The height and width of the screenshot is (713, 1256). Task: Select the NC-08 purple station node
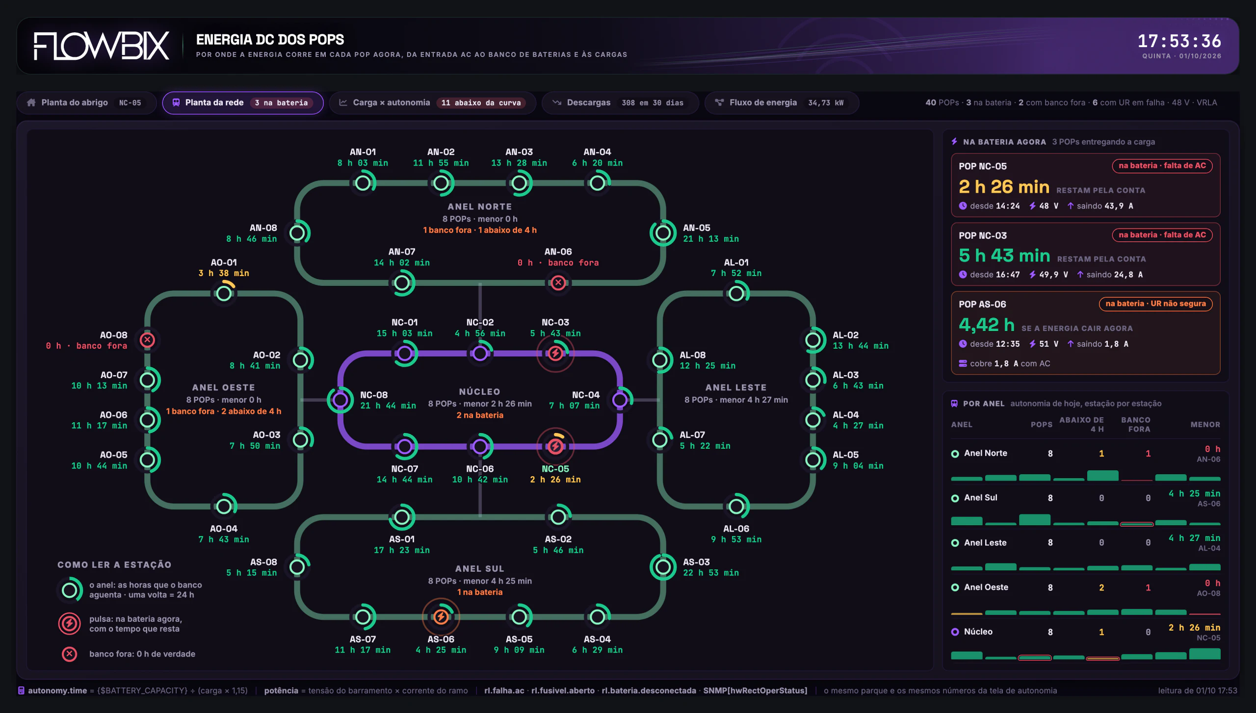tap(340, 400)
